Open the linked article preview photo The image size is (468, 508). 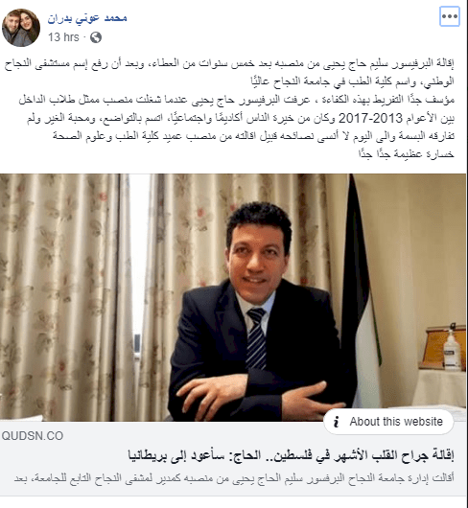click(233, 297)
